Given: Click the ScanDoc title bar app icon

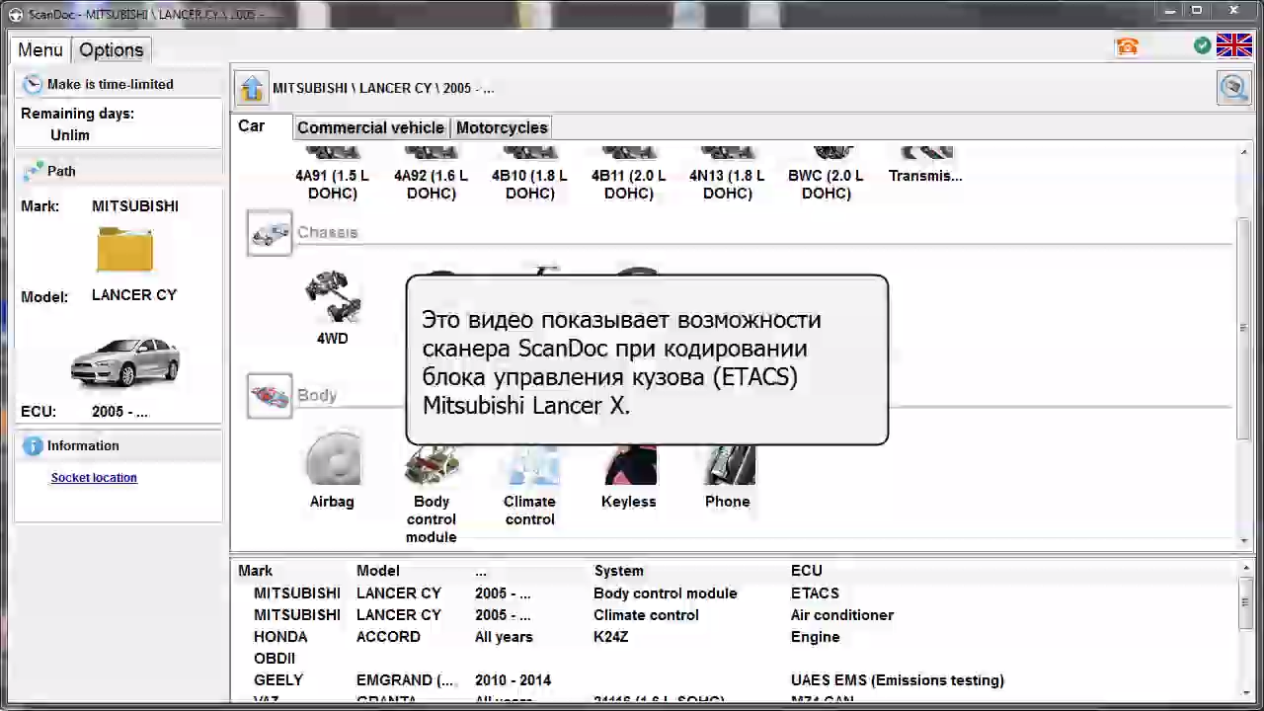Looking at the screenshot, I should (x=15, y=14).
